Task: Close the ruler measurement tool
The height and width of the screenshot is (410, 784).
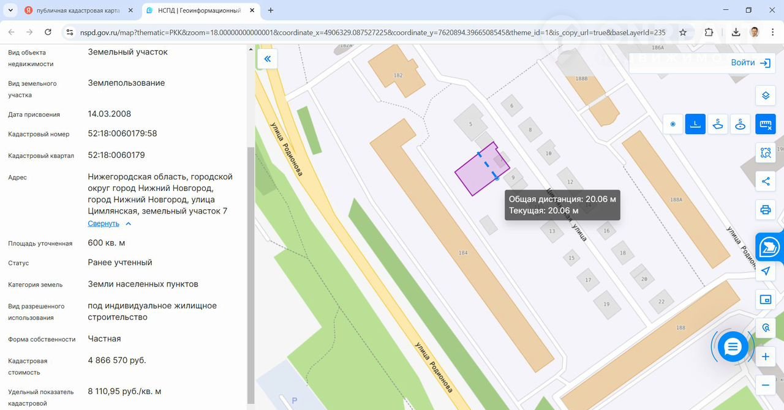Action: 765,124
